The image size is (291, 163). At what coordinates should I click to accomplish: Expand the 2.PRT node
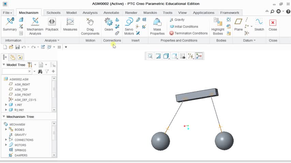(6, 110)
